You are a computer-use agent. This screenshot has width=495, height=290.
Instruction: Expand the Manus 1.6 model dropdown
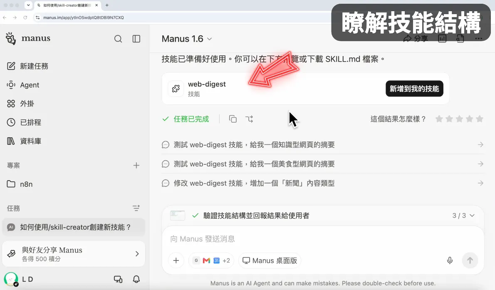point(187,39)
